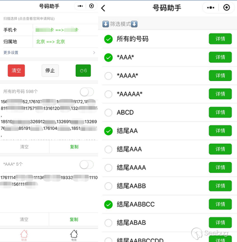This screenshot has height=242, width=237.
Task: Open the 联通 home tab icon
Action: click(x=24, y=235)
